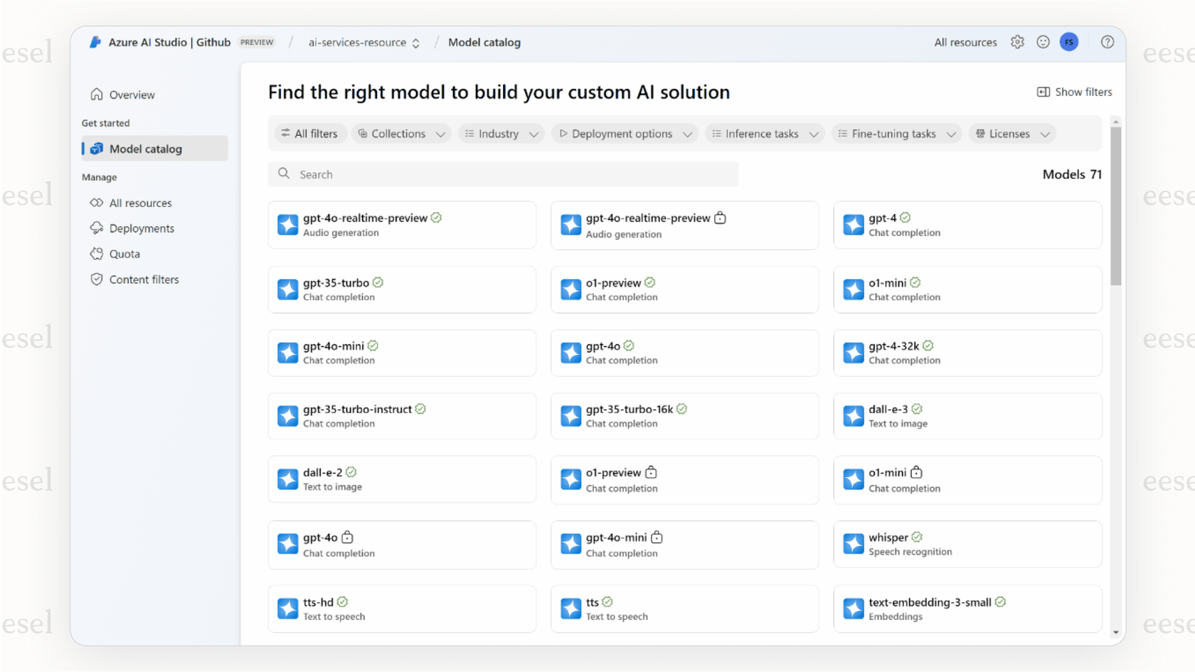The image size is (1195, 672).
Task: Open the FS profile avatar
Action: (1069, 42)
